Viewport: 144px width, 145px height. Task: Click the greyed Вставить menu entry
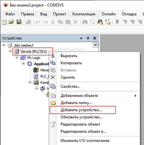(x=69, y=70)
